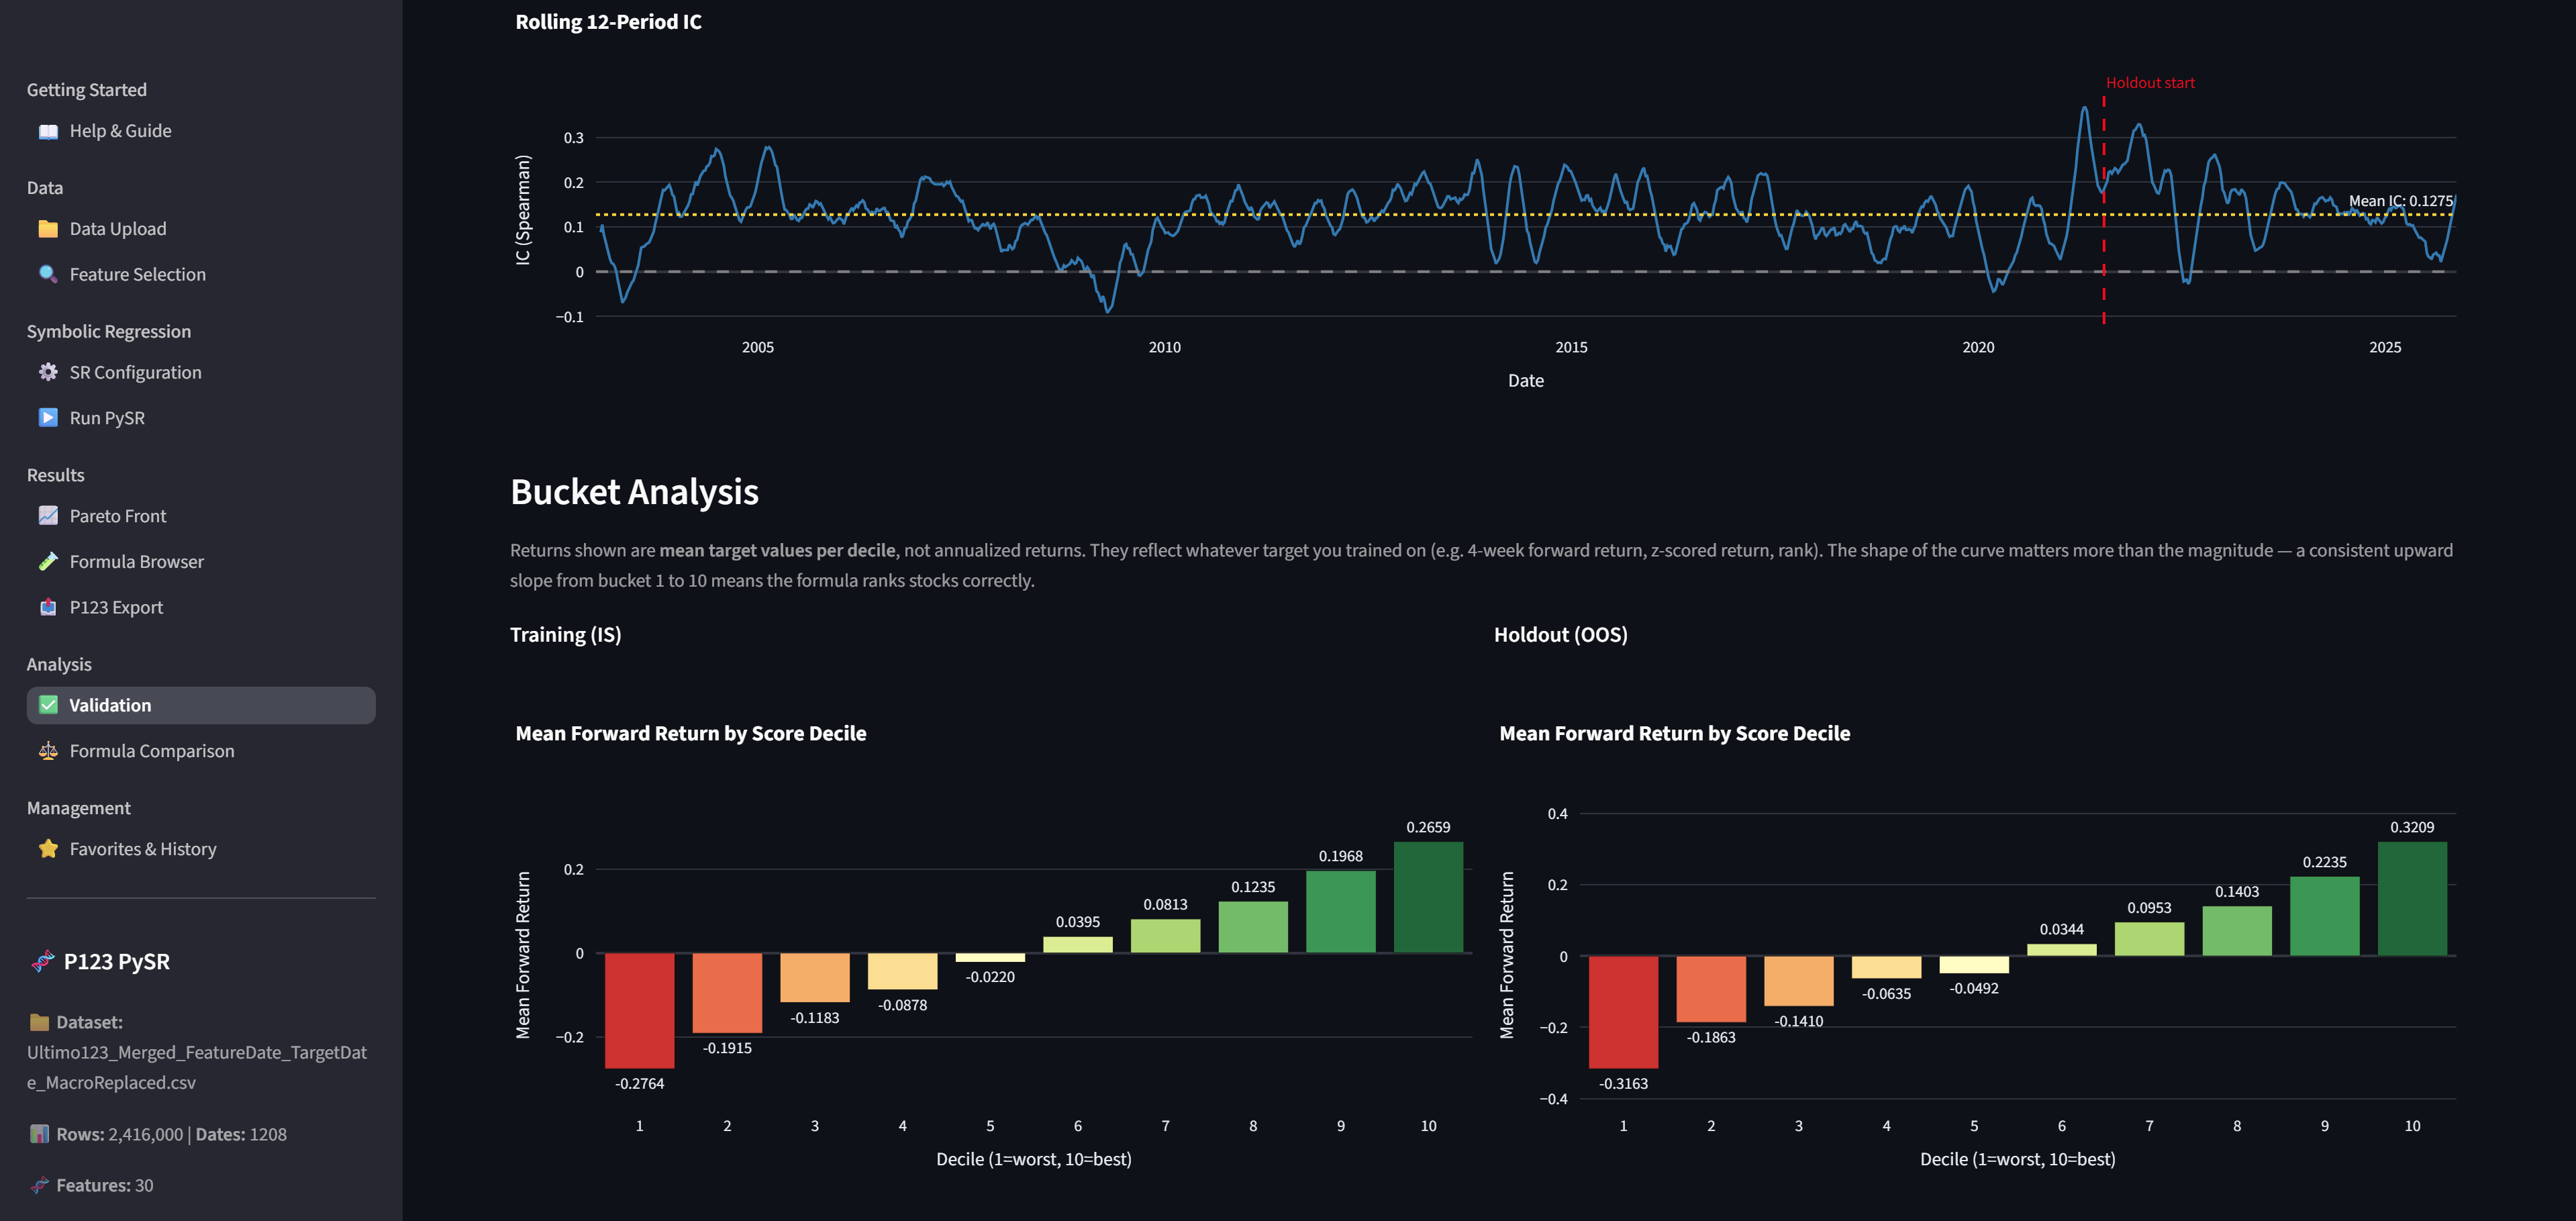Viewport: 2576px width, 1221px height.
Task: Click the Feature Selection magnifier icon
Action: [x=48, y=274]
